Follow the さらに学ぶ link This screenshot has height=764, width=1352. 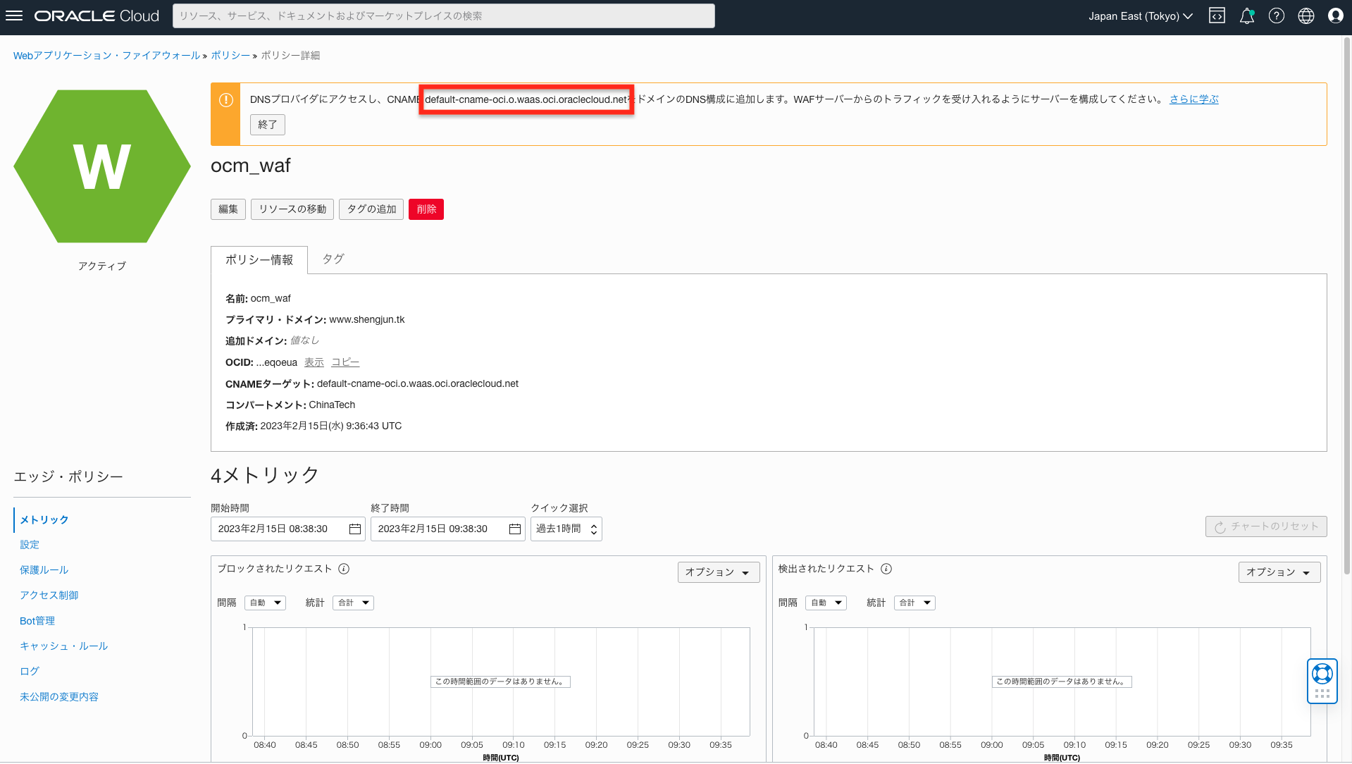pyautogui.click(x=1194, y=99)
